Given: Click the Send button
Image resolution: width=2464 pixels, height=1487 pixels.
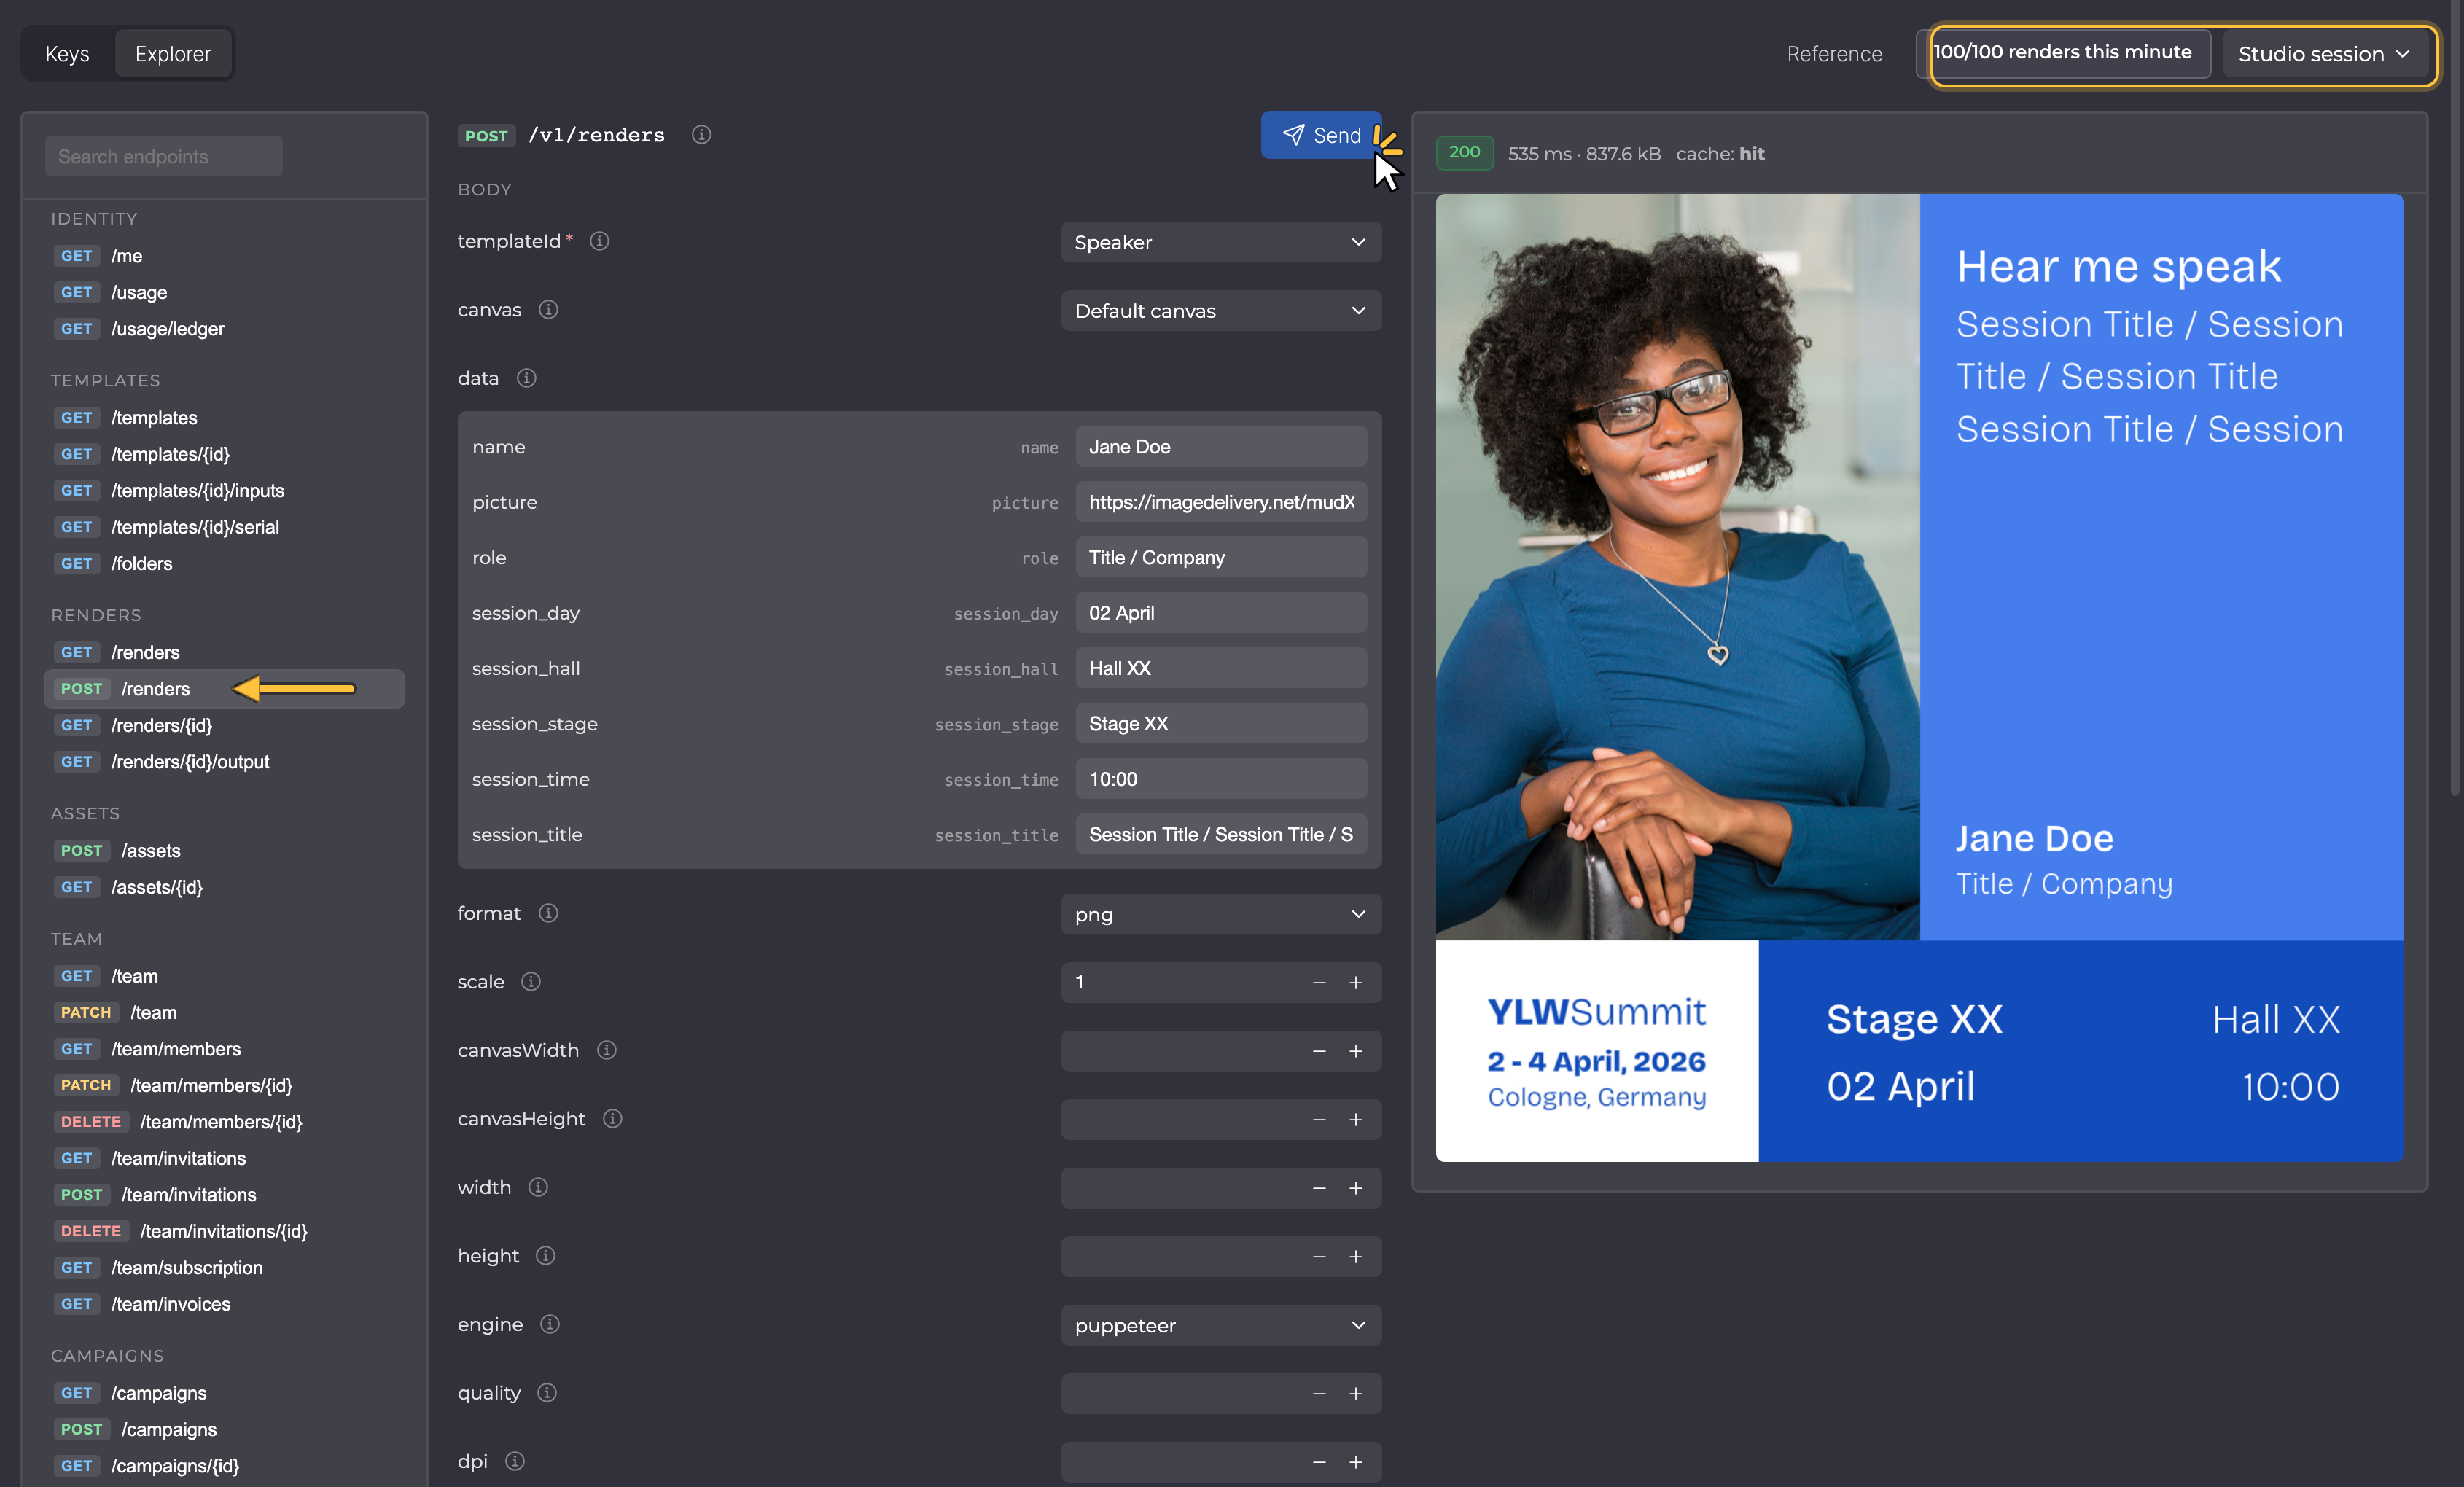Looking at the screenshot, I should pos(1321,135).
